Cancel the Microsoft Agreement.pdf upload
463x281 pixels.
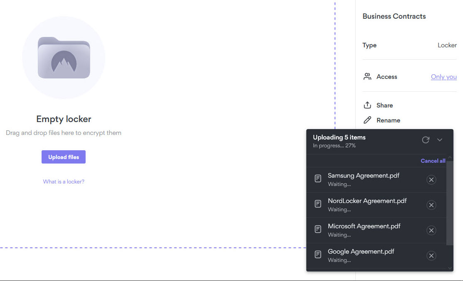[x=431, y=230]
